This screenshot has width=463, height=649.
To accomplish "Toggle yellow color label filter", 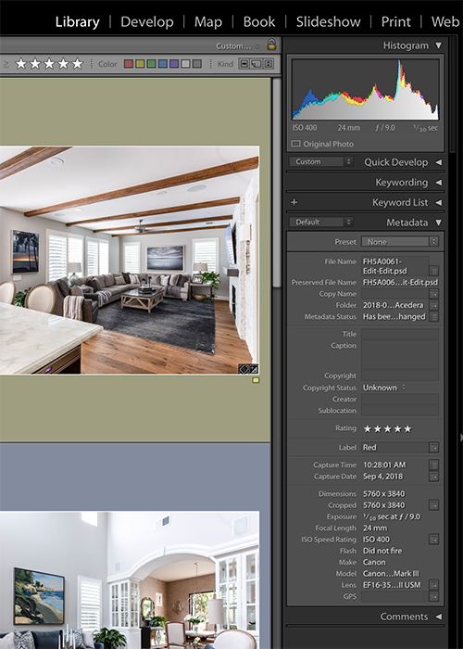I will 140,64.
